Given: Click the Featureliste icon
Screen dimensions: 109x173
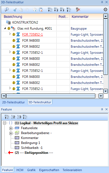Looking at the screenshot, I should 17,128.
